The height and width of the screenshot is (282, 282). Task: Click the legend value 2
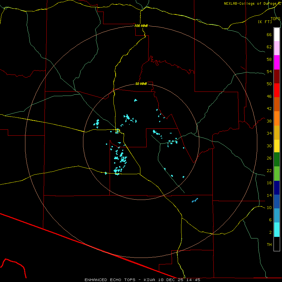point(270,232)
